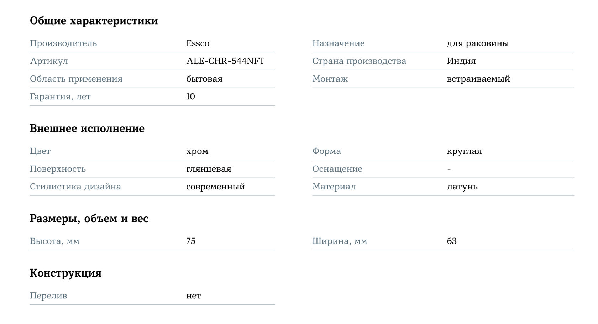Click the shape value "круглая"
The width and height of the screenshot is (598, 324).
(464, 151)
